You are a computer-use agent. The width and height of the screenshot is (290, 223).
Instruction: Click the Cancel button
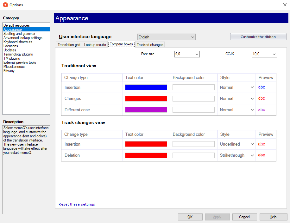tap(244, 217)
